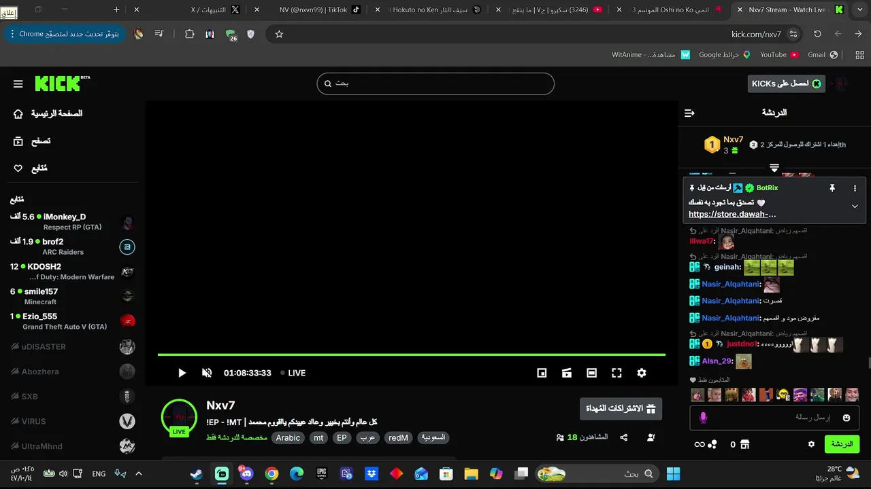Click الاشتراكات المُهداة gift subscriptions button
This screenshot has height=489, width=871.
(621, 409)
